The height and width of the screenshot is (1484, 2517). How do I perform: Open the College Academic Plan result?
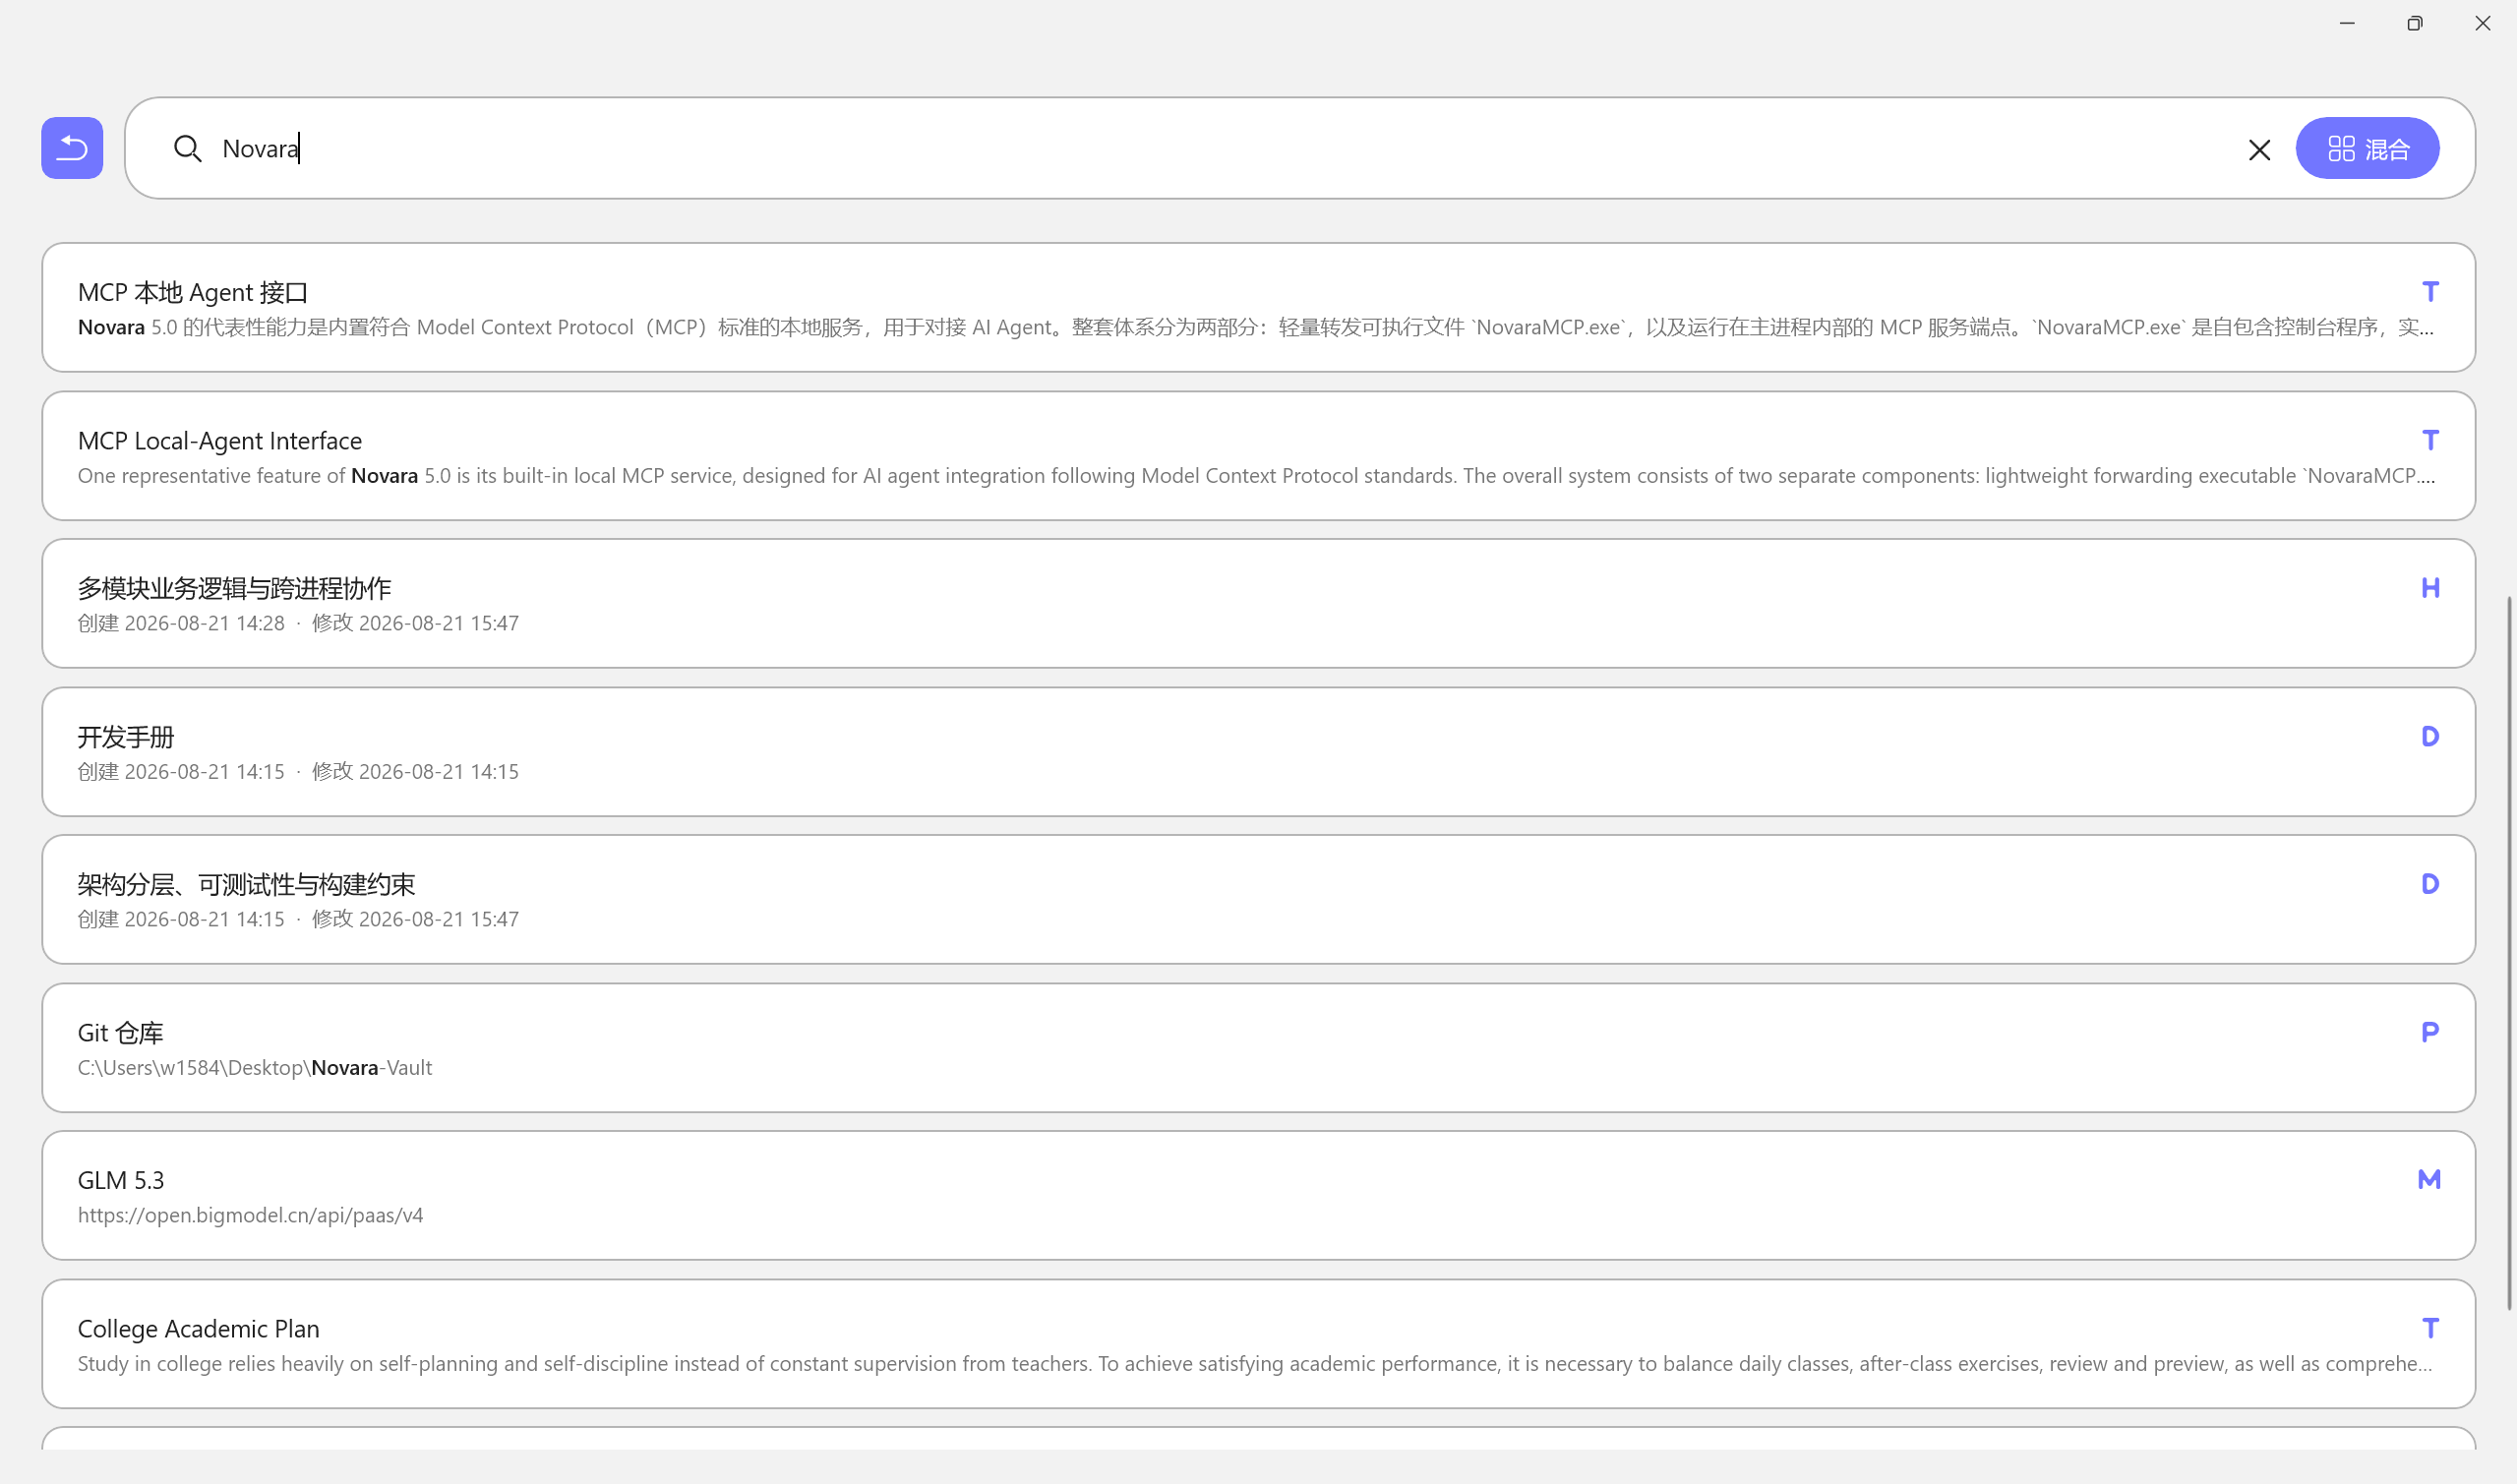(x=1258, y=1344)
